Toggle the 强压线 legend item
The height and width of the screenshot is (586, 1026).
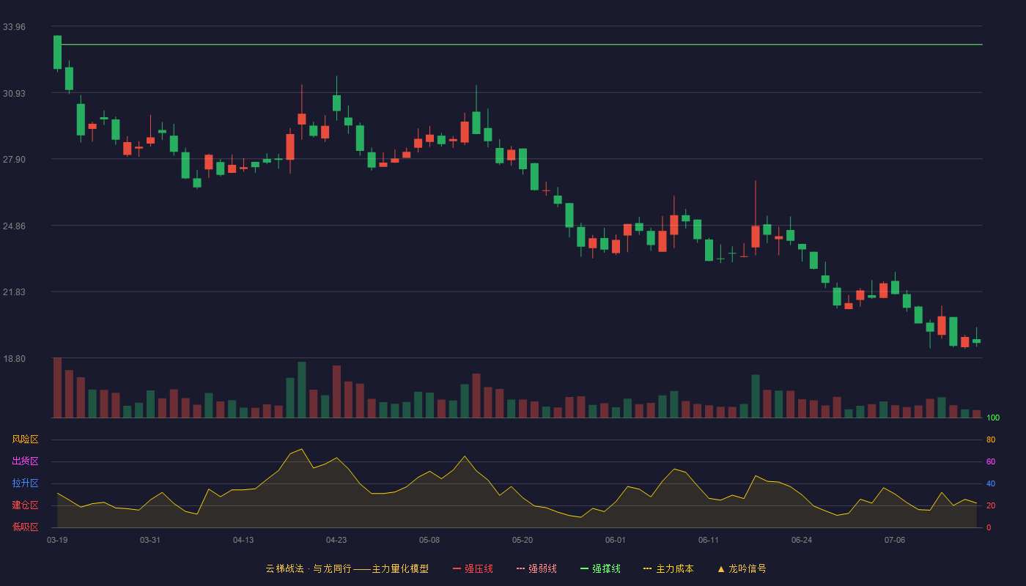473,568
